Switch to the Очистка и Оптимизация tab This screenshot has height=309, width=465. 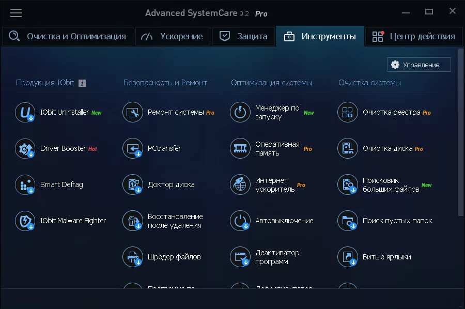click(68, 36)
